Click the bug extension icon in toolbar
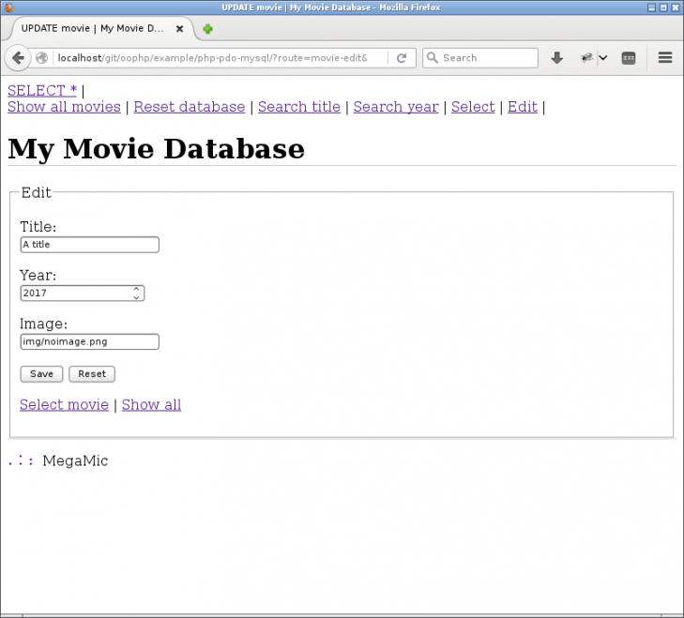684x618 pixels. pyautogui.click(x=586, y=57)
